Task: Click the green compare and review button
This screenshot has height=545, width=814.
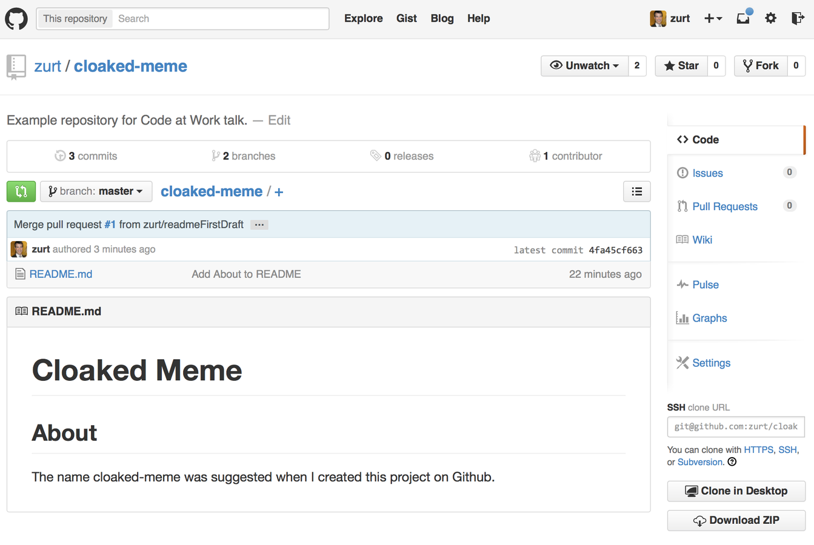Action: coord(21,191)
